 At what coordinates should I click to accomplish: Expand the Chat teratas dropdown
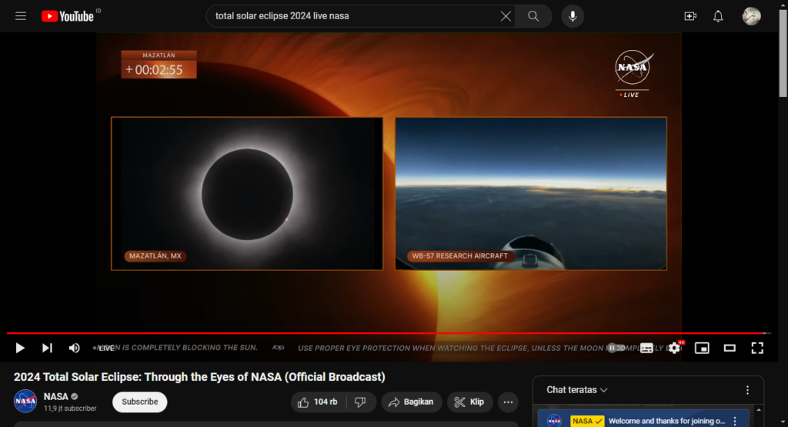tap(577, 390)
